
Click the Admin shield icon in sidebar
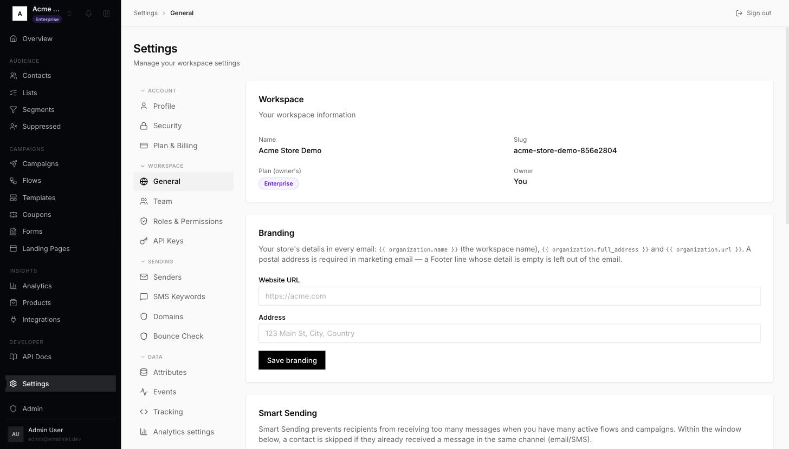pyautogui.click(x=14, y=409)
